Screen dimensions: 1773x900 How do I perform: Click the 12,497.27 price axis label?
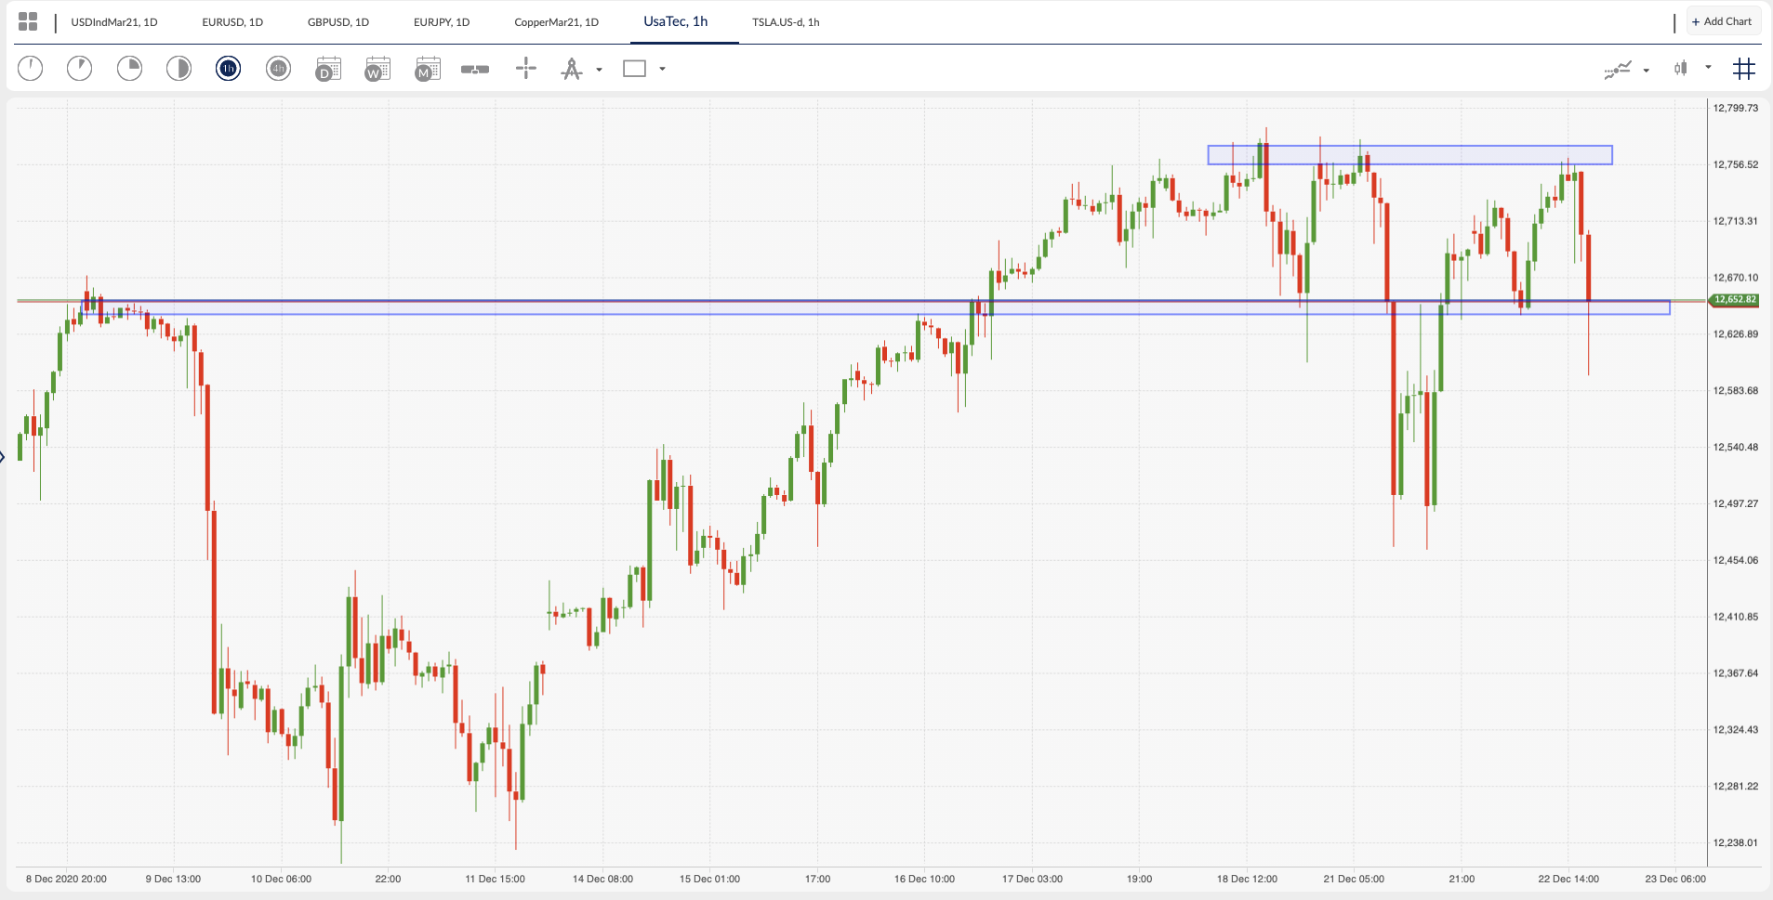point(1735,503)
